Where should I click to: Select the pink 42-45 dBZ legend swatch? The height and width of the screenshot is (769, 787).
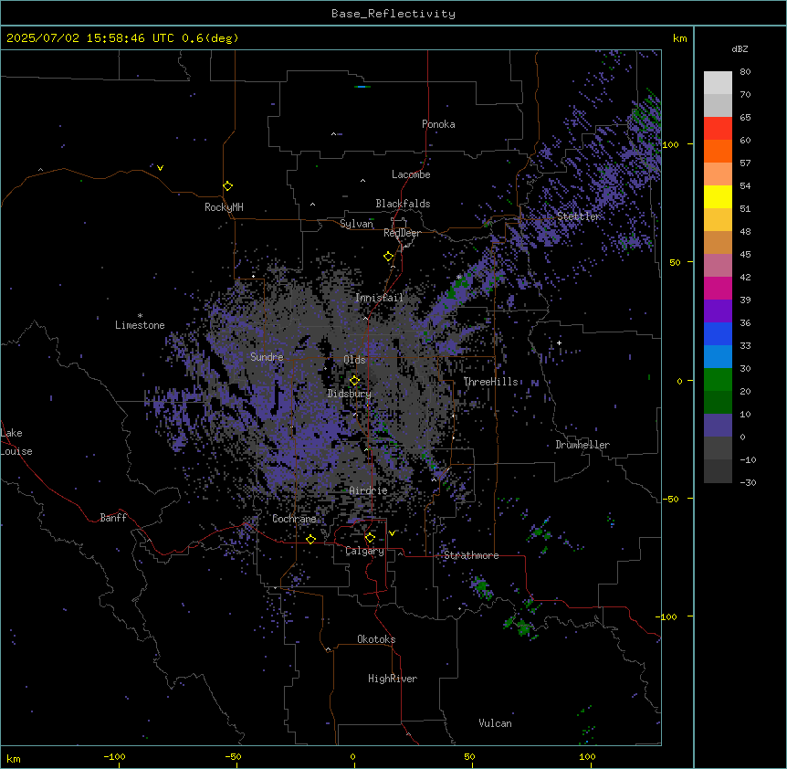pyautogui.click(x=718, y=266)
